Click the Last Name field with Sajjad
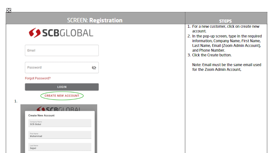Screen dimensions: 275x153 click(60, 147)
